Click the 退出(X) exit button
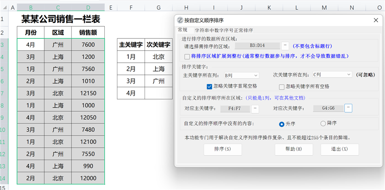Viewport: 385px width, 190px height. tap(340, 149)
